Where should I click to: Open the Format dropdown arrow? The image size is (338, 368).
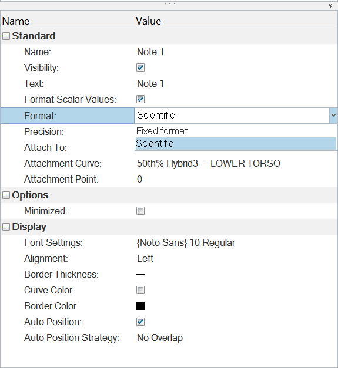(333, 115)
